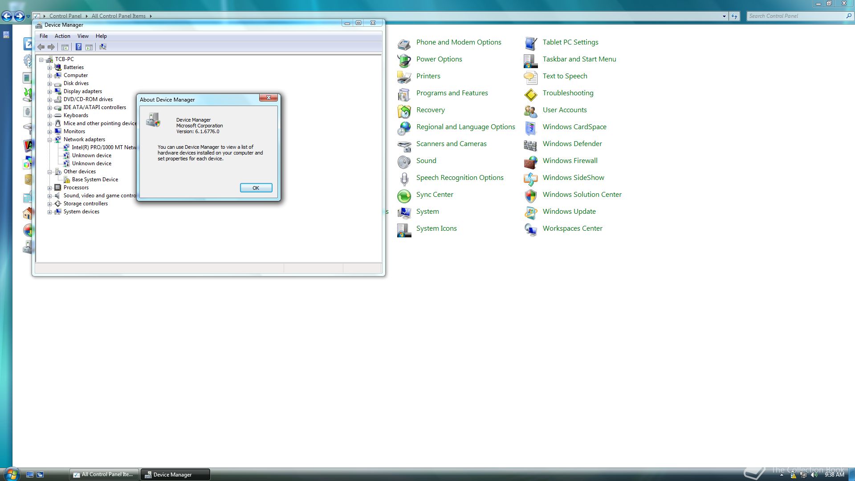This screenshot has width=855, height=481.
Task: Click the Device Manager icon in About dialog
Action: coord(153,120)
